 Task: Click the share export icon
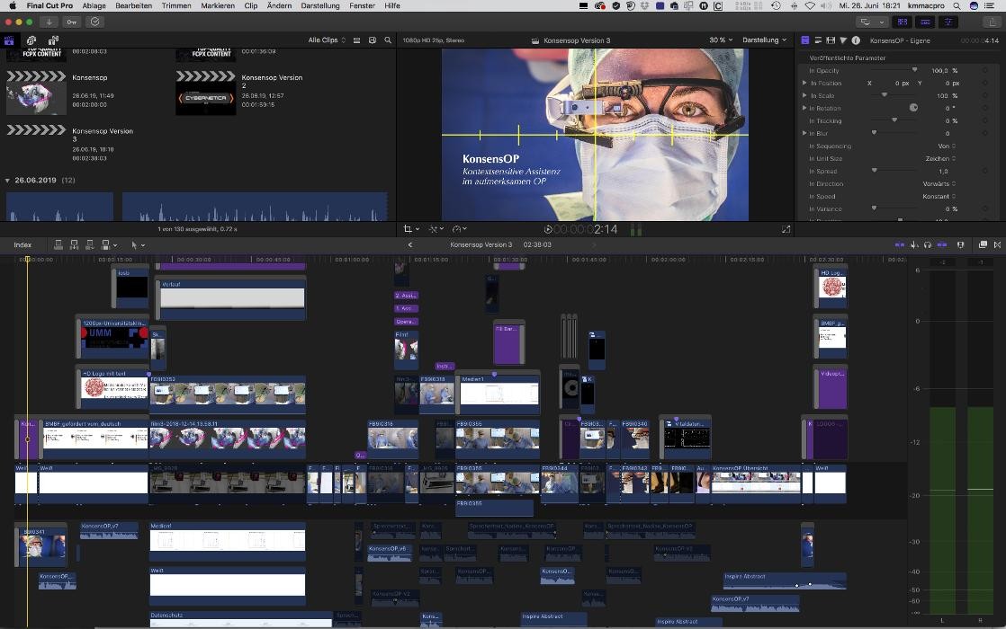coord(992,22)
